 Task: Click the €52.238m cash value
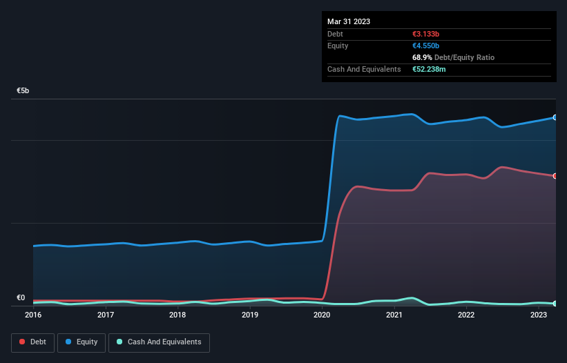pos(429,69)
